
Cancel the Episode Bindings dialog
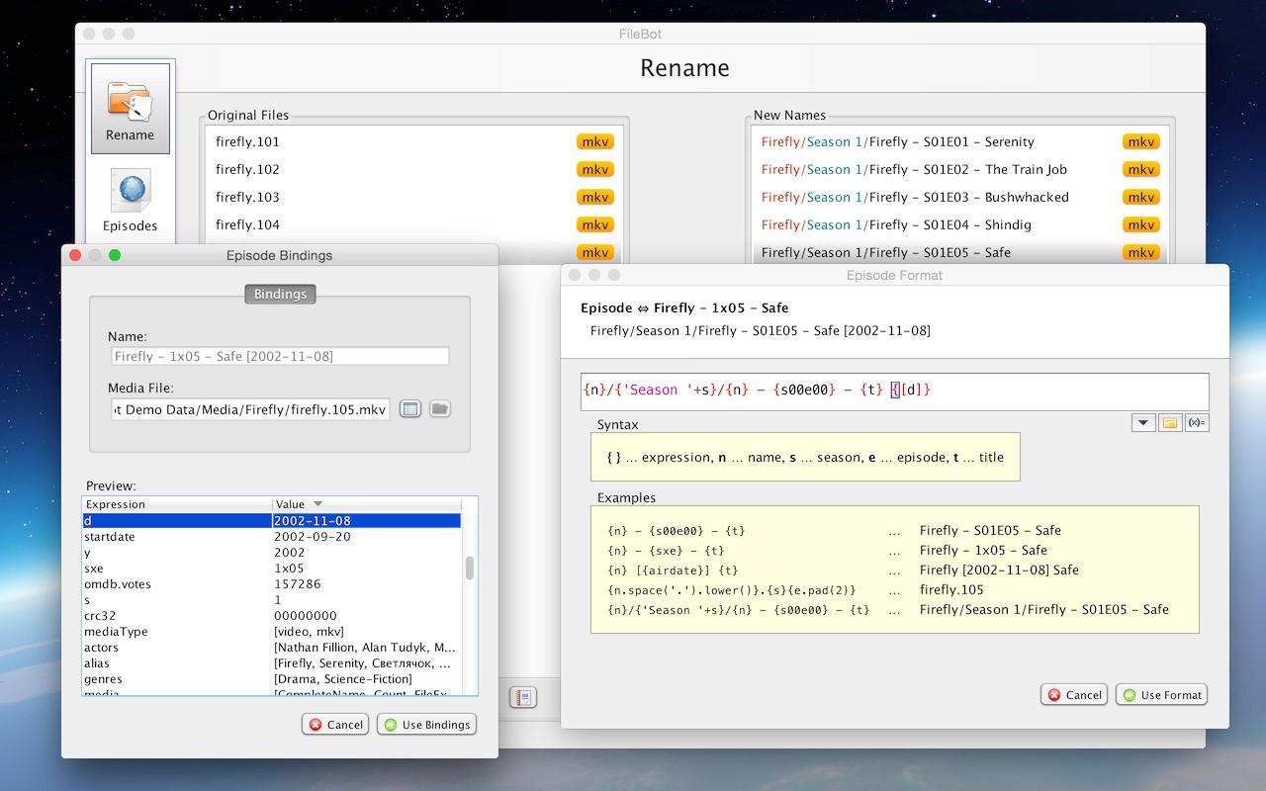pos(335,725)
